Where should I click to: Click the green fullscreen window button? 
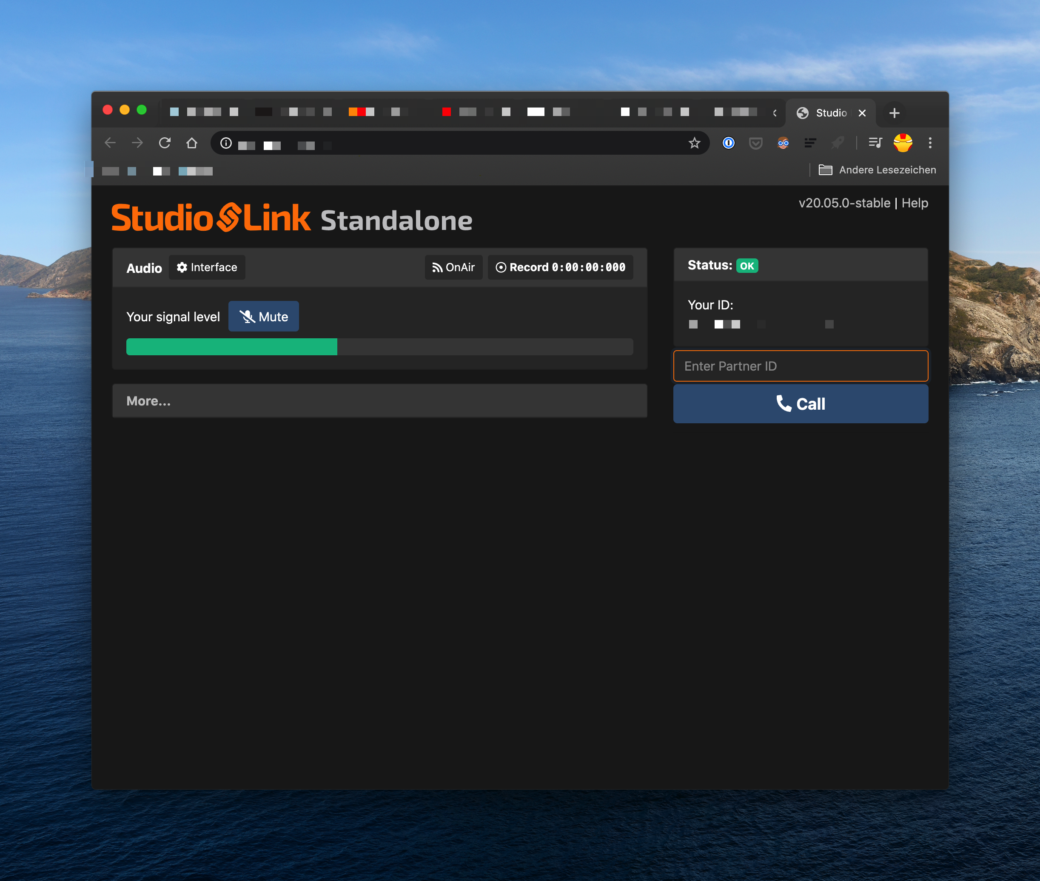click(x=142, y=110)
